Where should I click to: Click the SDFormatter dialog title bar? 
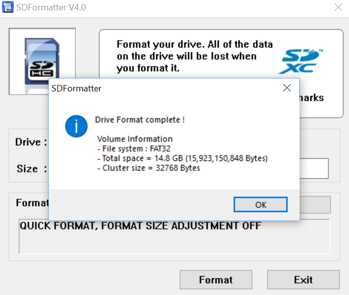tap(158, 88)
